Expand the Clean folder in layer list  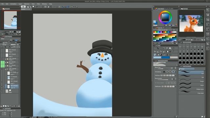[x=6, y=66]
